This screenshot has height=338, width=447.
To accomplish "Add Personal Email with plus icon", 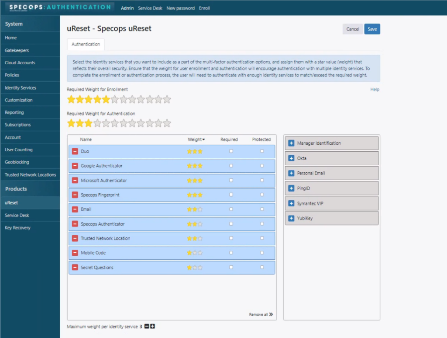I will 291,173.
